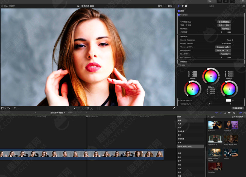Open the info inspector icon
Image resolution: width=246 pixels, height=177 pixels.
tap(186, 6)
